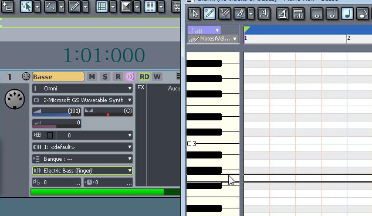372x216 pixels.
Task: Toggle the controller pane icon
Action: (298, 14)
